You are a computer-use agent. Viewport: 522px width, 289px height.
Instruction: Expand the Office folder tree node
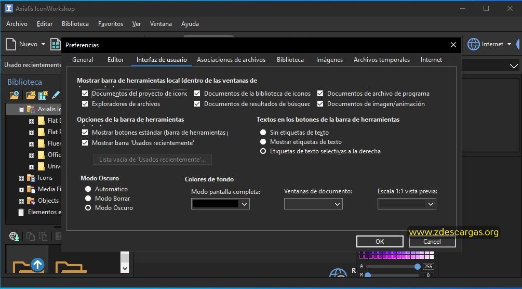31,155
